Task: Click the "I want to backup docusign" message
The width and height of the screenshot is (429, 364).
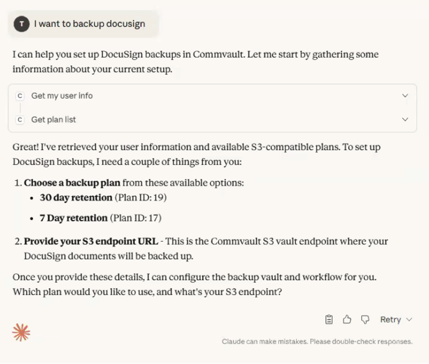Action: tap(89, 24)
